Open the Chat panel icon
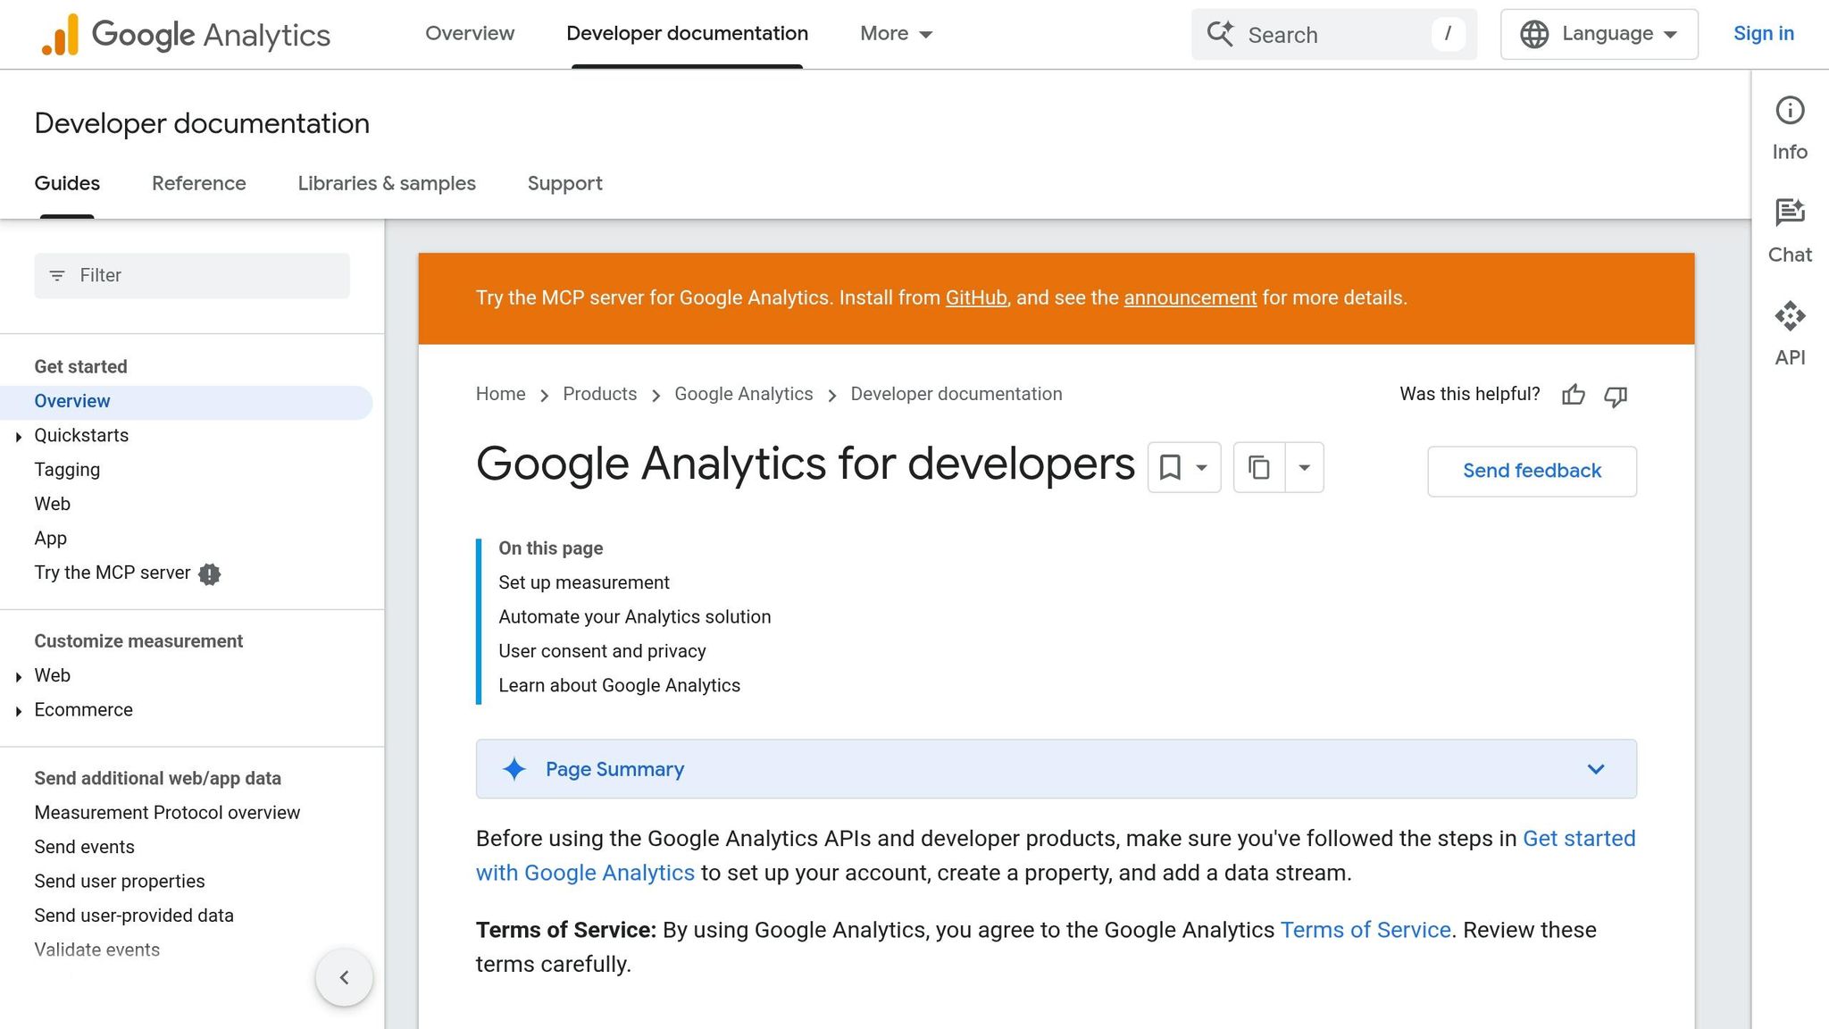1829x1029 pixels. click(1790, 213)
